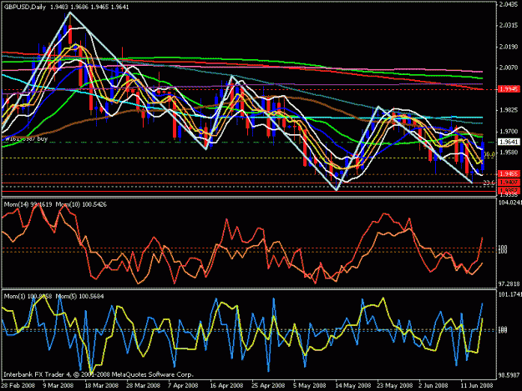Viewport: 522px width, 391px height.
Task: Click the 28 Feb 2008 date label
Action: tap(18, 386)
